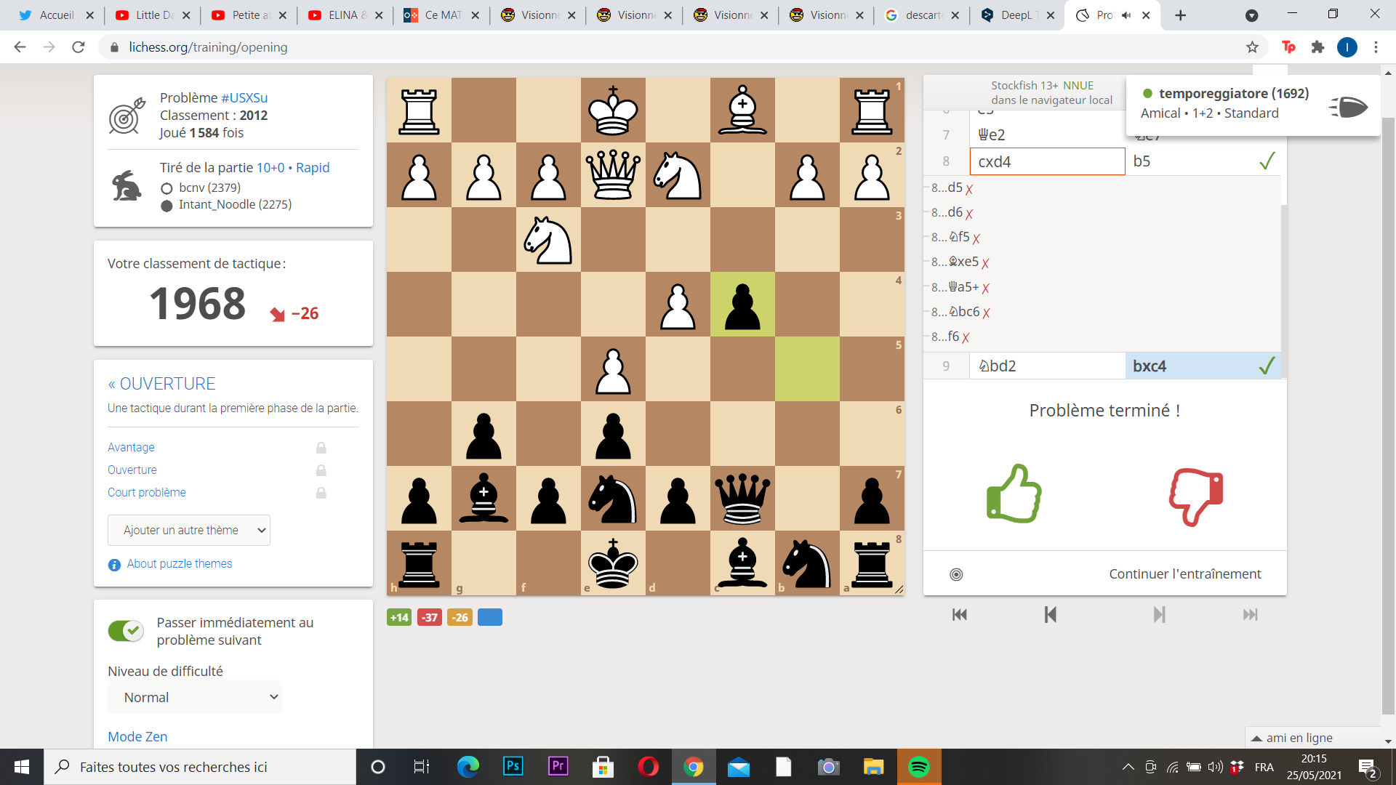This screenshot has height=785, width=1396.
Task: Click the target icon beside Continuer l'entraînement
Action: click(x=956, y=574)
